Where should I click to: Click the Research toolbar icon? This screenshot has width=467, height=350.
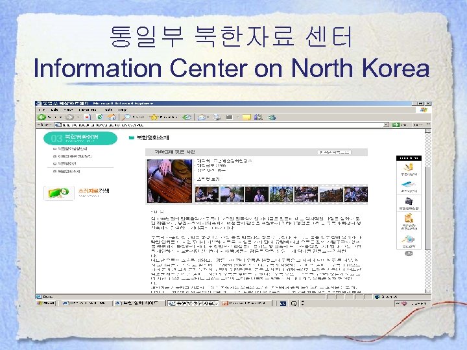pyautogui.click(x=259, y=117)
